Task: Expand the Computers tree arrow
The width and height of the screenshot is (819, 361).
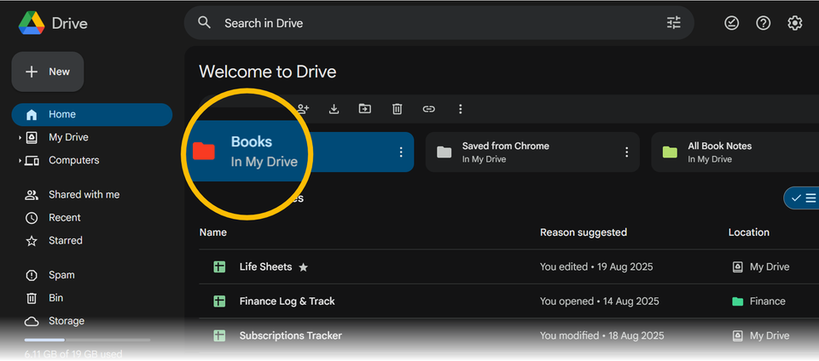Action: point(20,161)
